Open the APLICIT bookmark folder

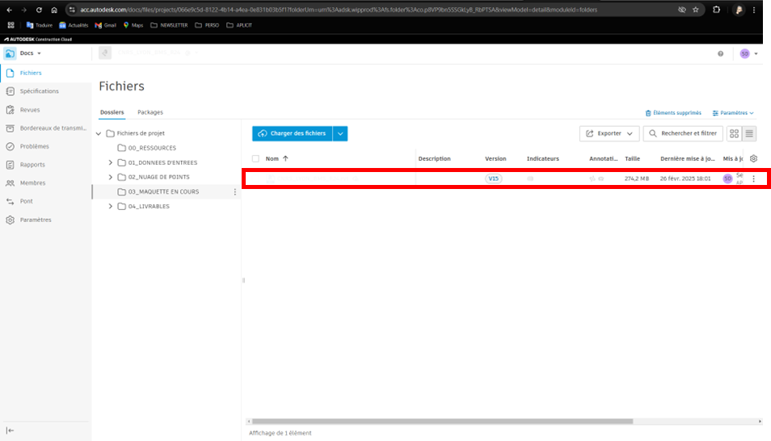[x=239, y=25]
